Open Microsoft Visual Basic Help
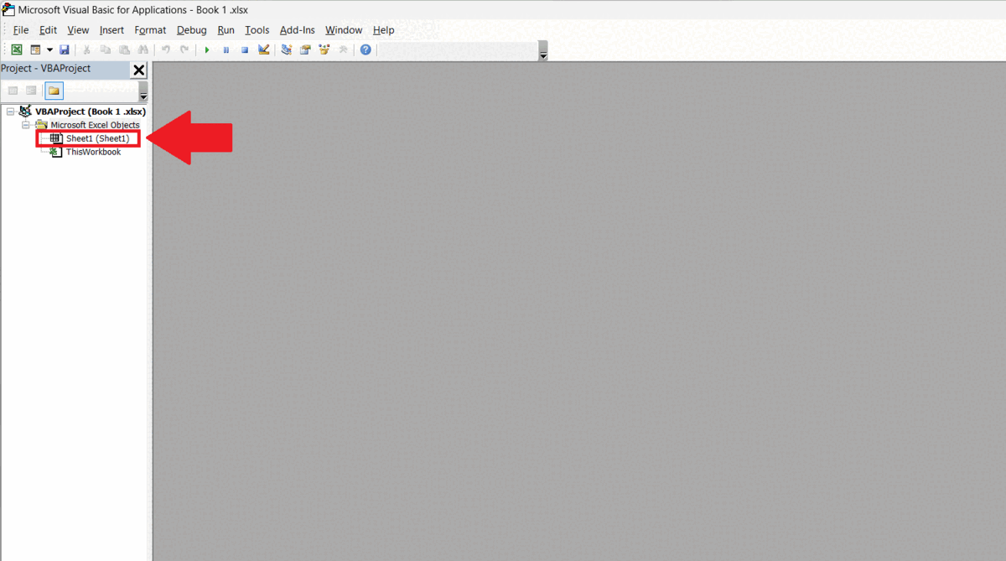The width and height of the screenshot is (1006, 561). [x=365, y=49]
